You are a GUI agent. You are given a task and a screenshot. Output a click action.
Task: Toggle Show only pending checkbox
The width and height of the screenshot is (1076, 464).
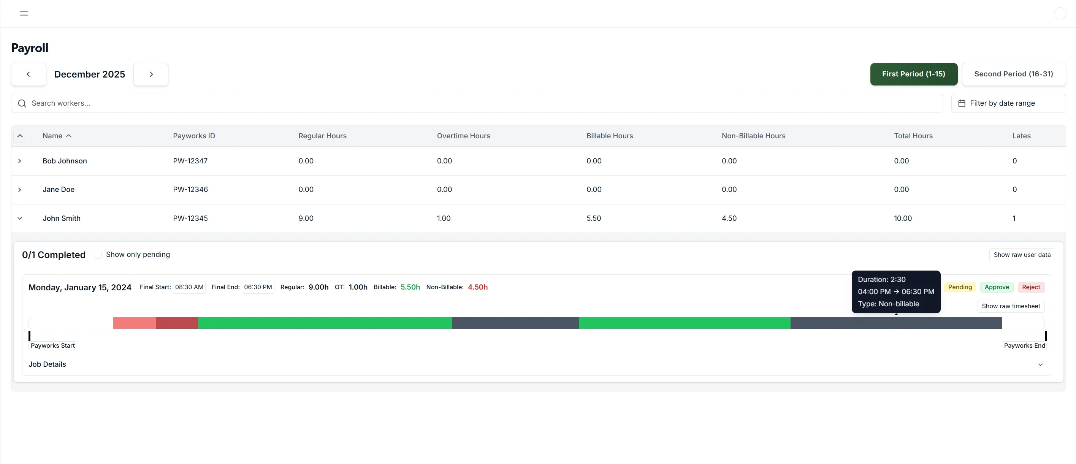98,255
